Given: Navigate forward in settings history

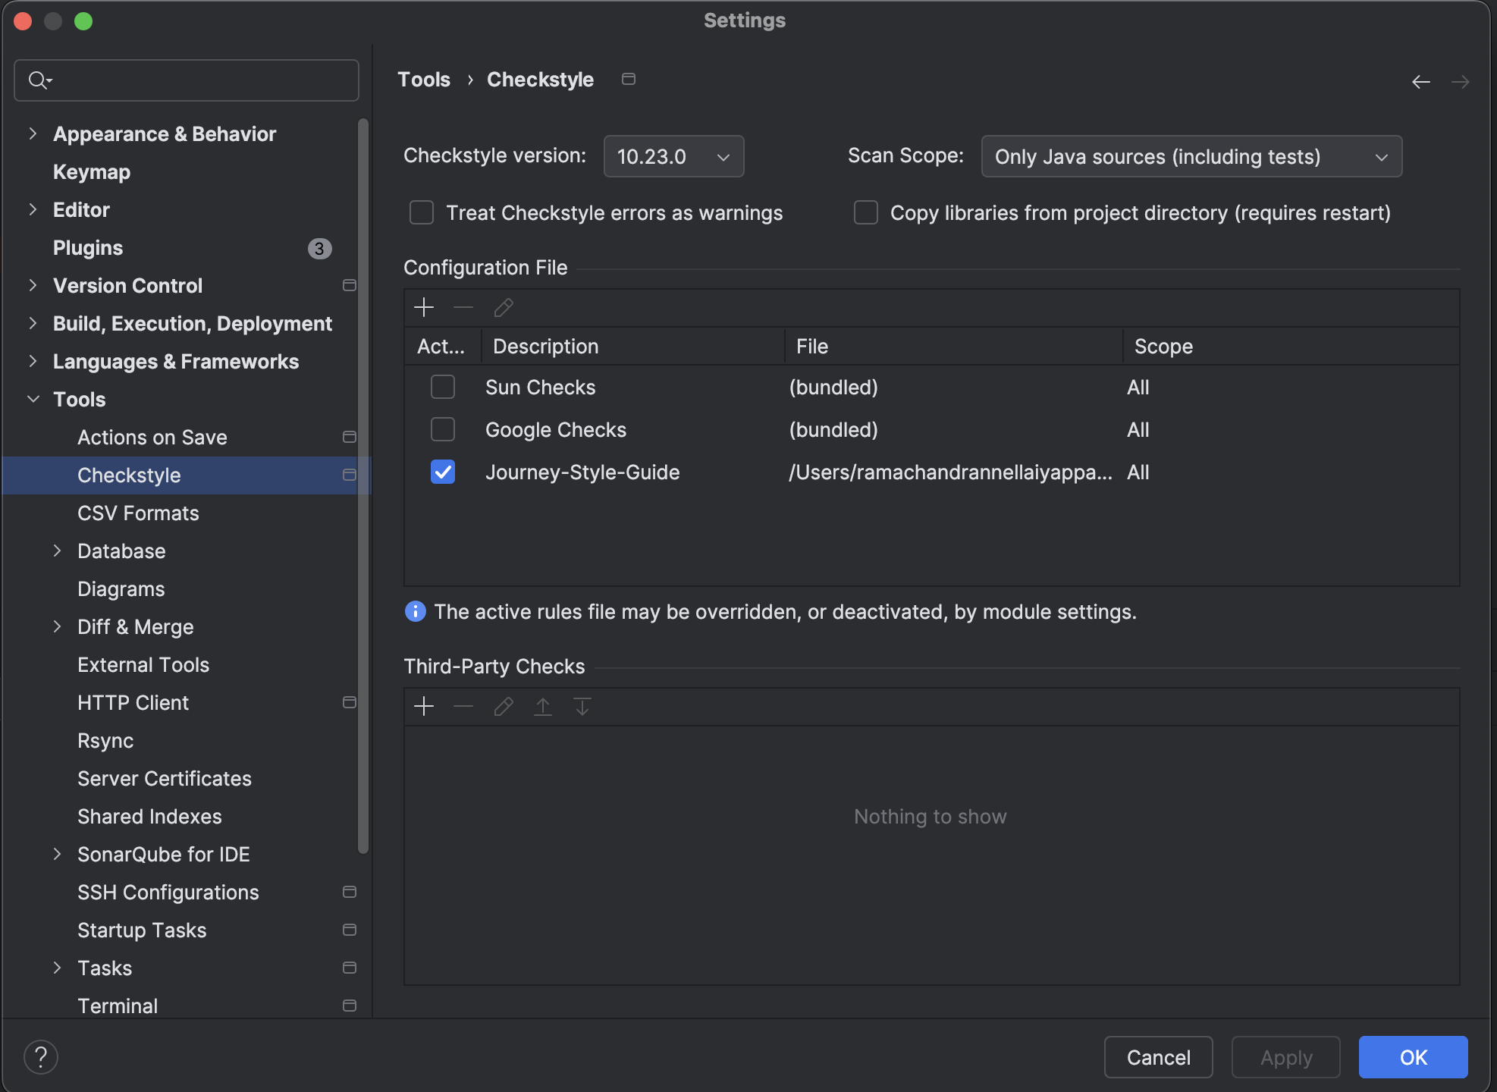Looking at the screenshot, I should (1461, 81).
